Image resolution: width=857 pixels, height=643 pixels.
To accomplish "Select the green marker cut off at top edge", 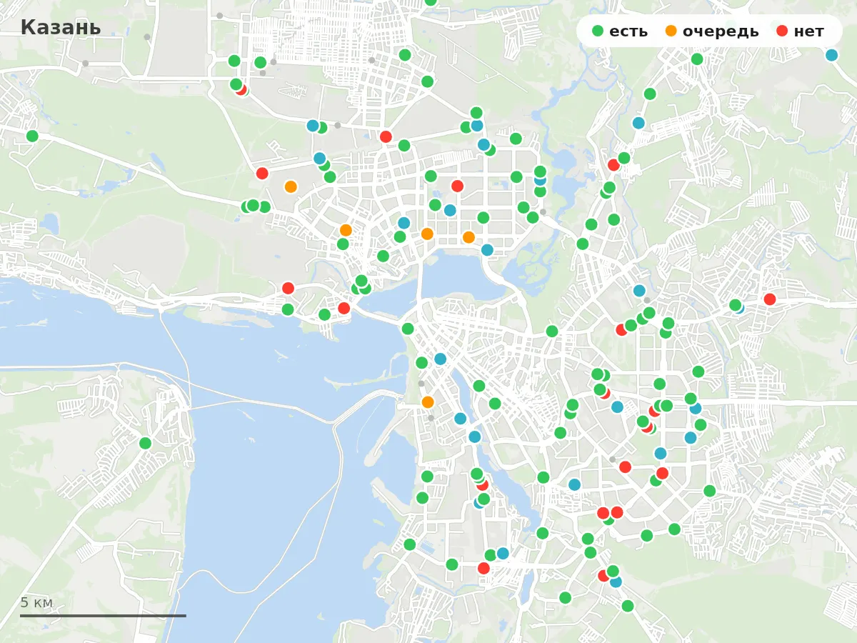I will [x=431, y=2].
